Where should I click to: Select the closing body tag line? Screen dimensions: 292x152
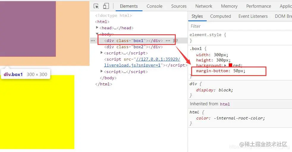click(108, 78)
